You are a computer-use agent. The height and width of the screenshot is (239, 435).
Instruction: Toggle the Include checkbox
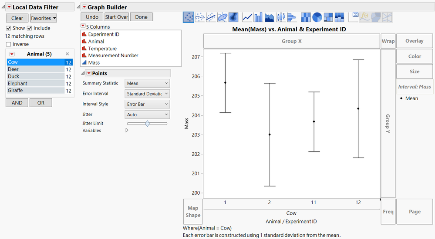tap(30, 28)
